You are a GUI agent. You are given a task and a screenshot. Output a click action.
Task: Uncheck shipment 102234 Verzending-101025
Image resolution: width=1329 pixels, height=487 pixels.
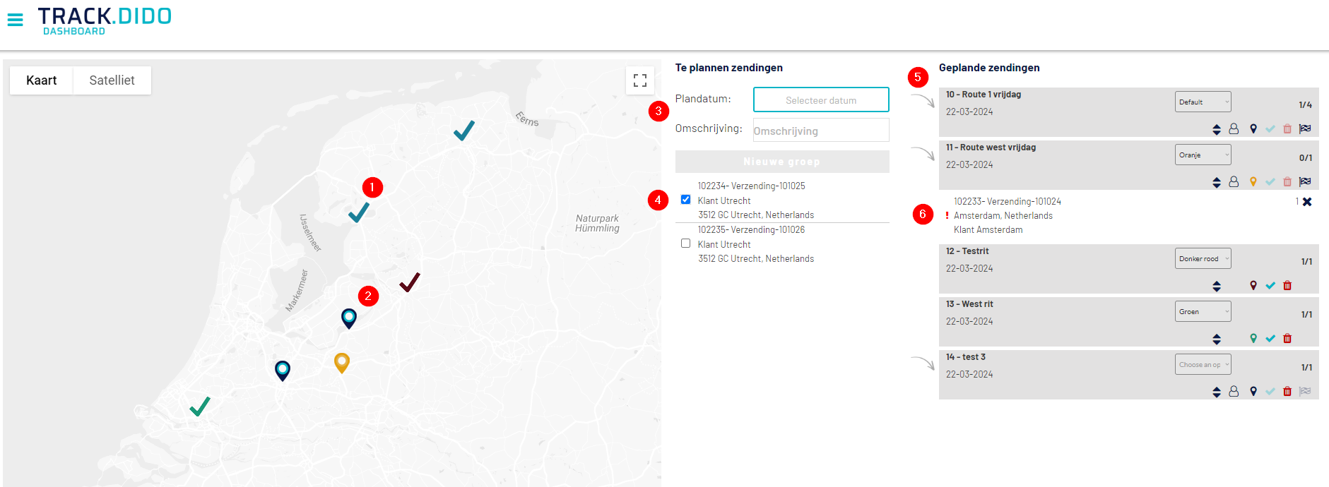click(685, 200)
